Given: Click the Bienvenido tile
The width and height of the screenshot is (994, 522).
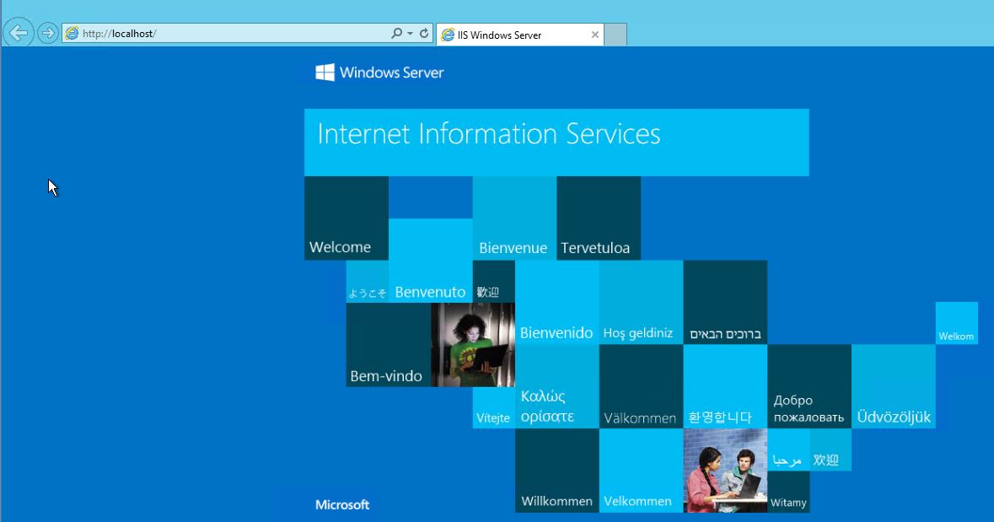Looking at the screenshot, I should (x=556, y=303).
